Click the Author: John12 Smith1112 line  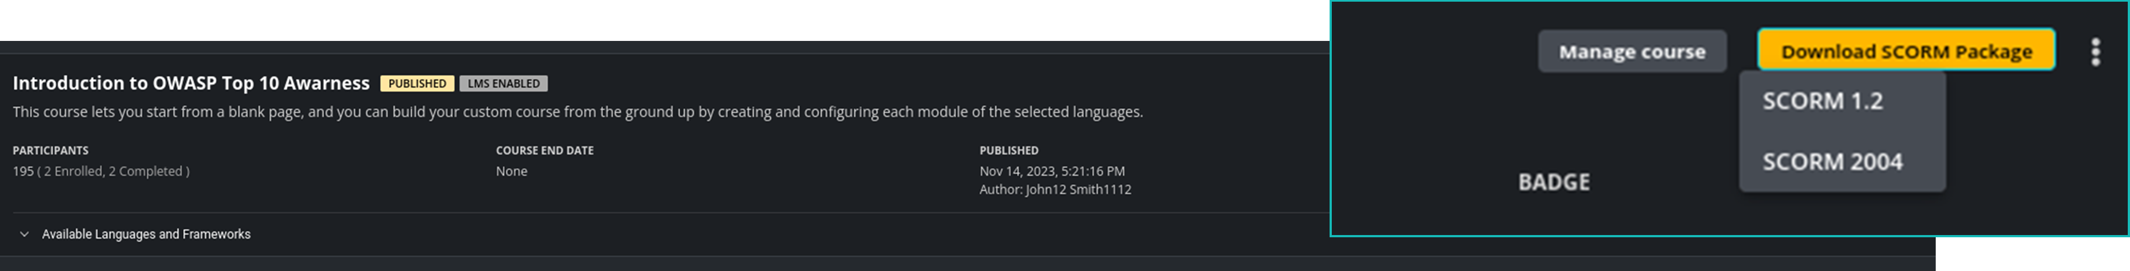point(1054,189)
